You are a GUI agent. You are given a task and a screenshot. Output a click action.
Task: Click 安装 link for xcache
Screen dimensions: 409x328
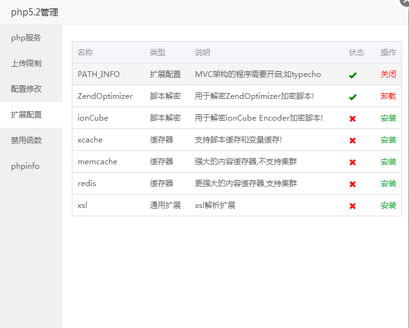coord(388,140)
